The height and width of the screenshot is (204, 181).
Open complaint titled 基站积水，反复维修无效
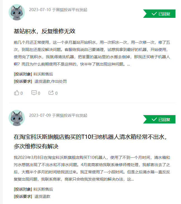45,31
